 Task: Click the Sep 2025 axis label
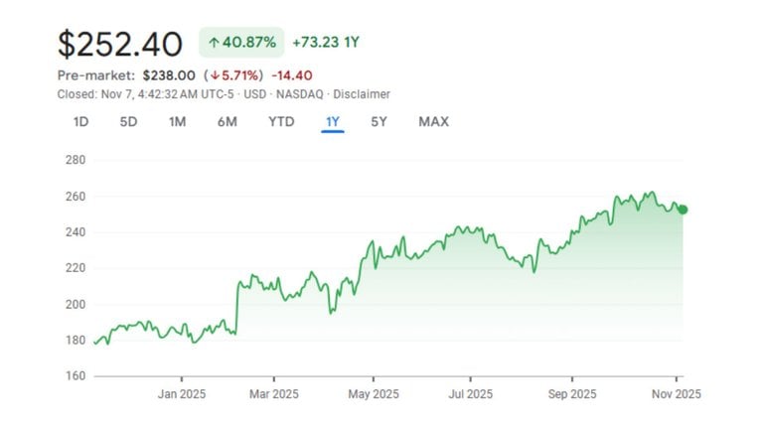[x=571, y=393]
